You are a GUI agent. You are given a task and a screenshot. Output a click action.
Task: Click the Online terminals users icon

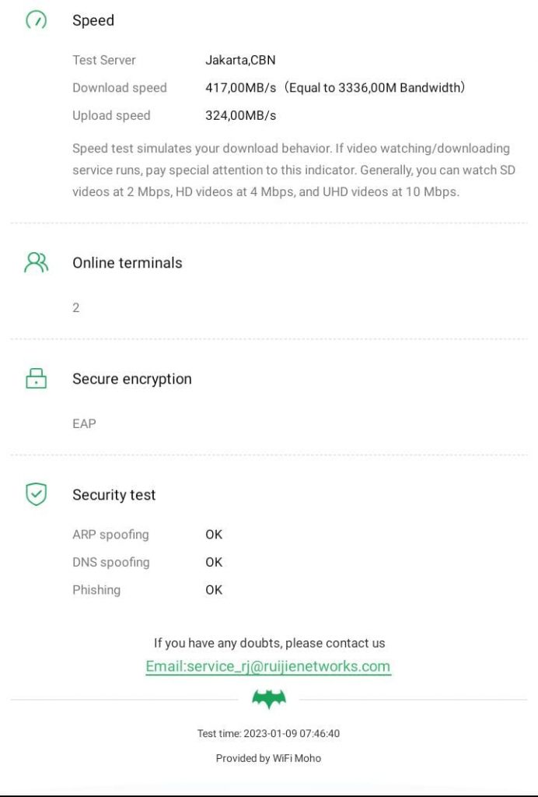point(37,262)
